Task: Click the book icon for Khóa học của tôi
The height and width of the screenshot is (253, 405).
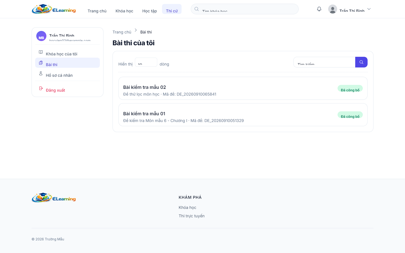Action: [x=41, y=52]
